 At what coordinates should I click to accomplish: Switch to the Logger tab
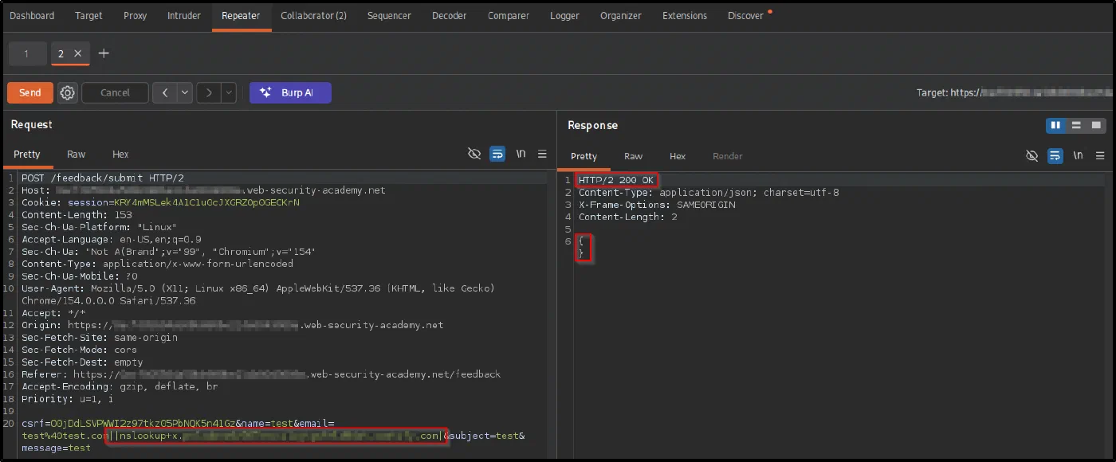(564, 15)
